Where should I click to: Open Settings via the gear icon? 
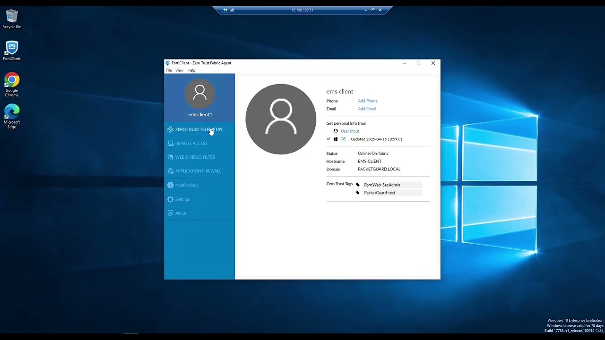(x=171, y=199)
